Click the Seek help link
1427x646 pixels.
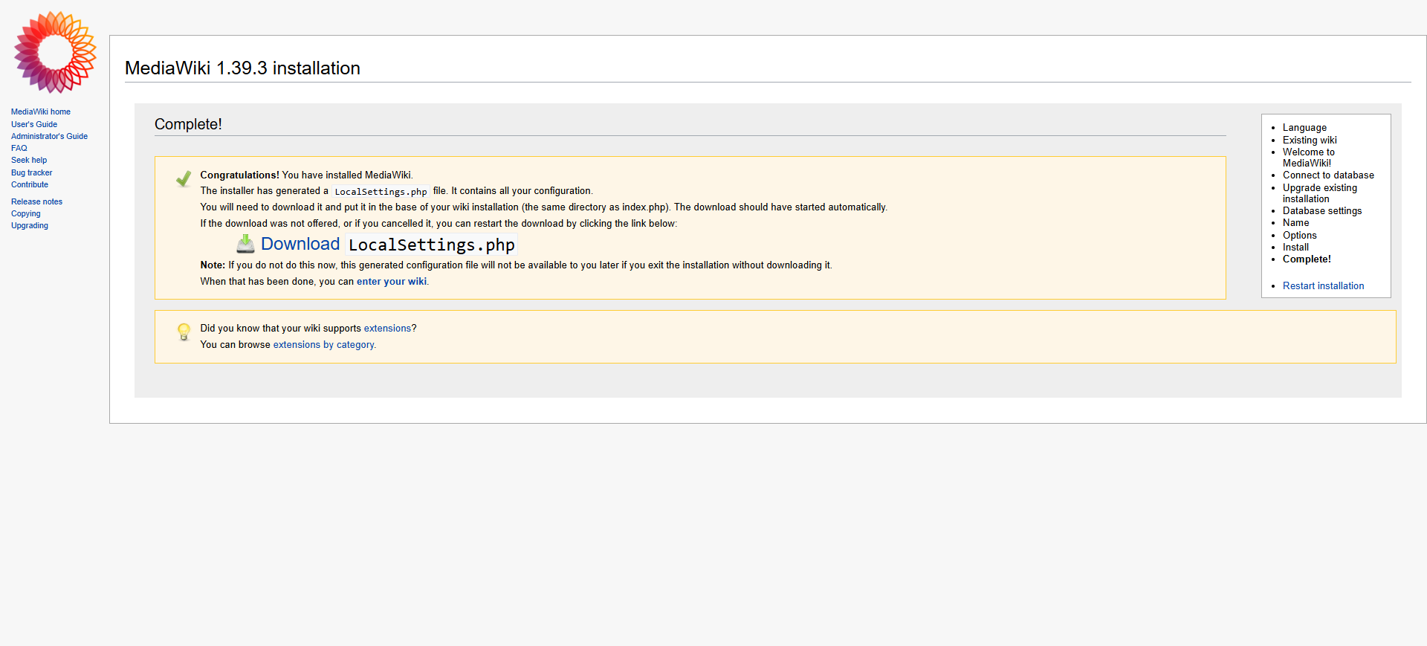[x=29, y=160]
